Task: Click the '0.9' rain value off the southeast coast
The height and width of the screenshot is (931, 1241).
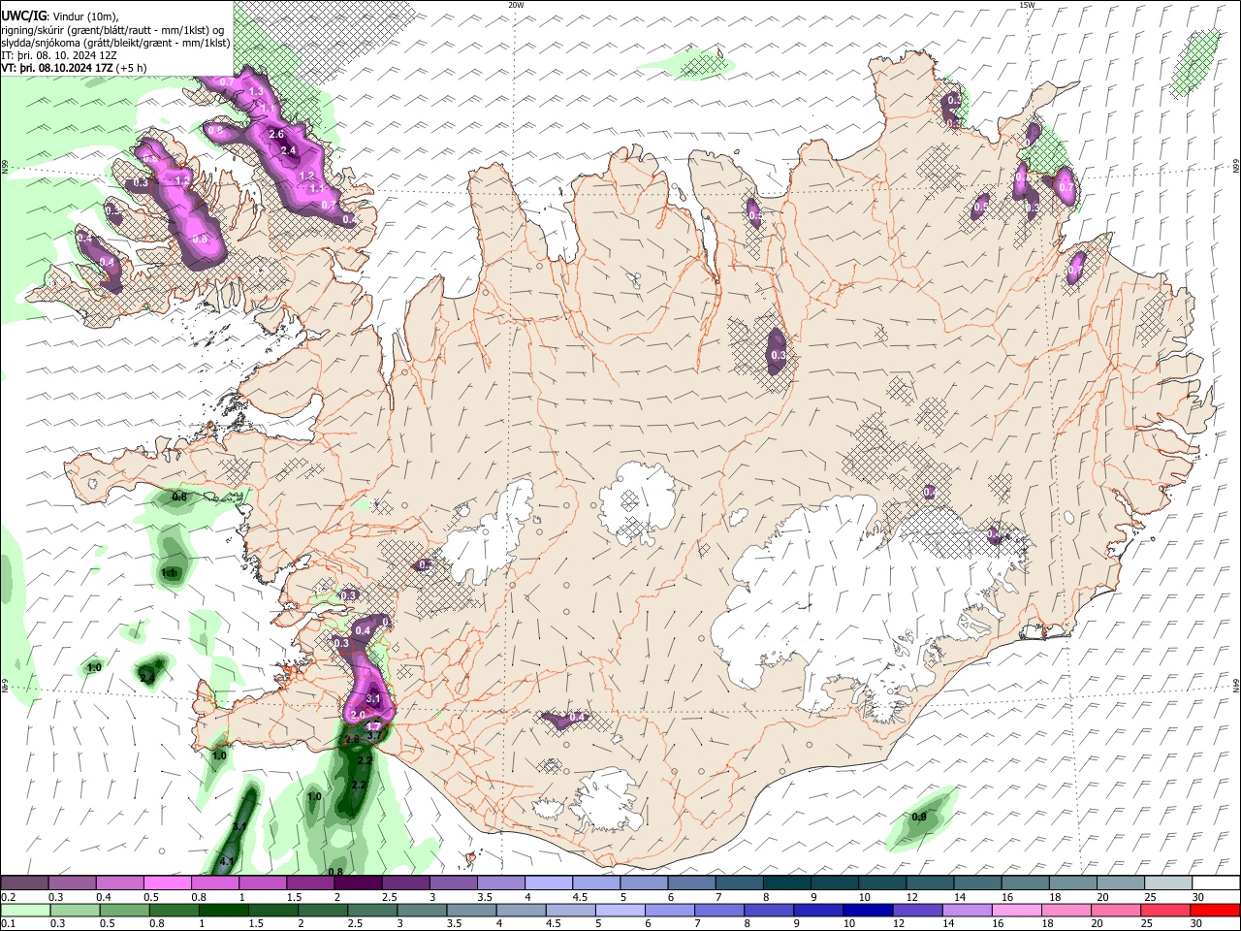Action: (919, 818)
